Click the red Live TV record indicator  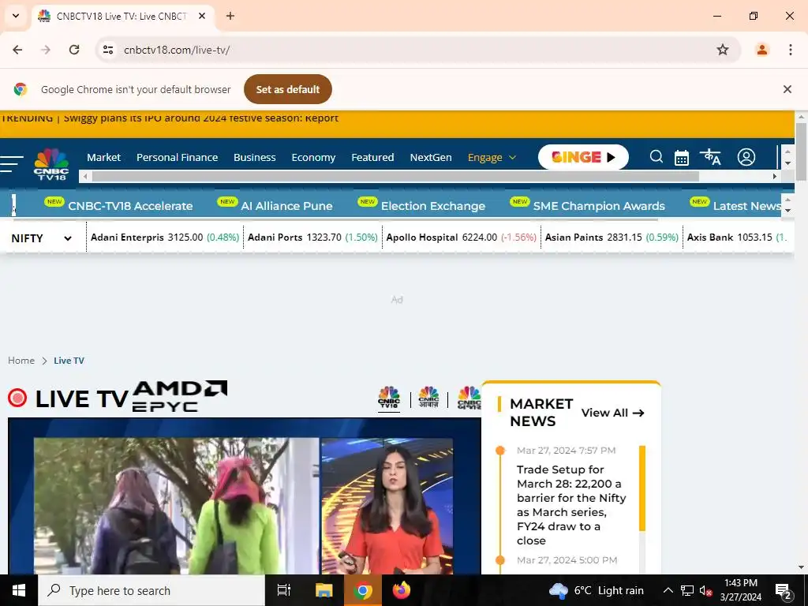(17, 398)
